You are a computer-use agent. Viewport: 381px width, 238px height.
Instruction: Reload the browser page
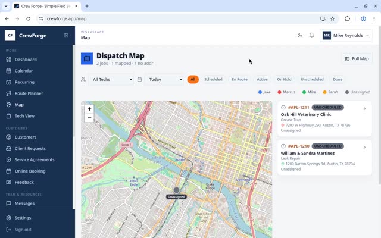coord(28,18)
